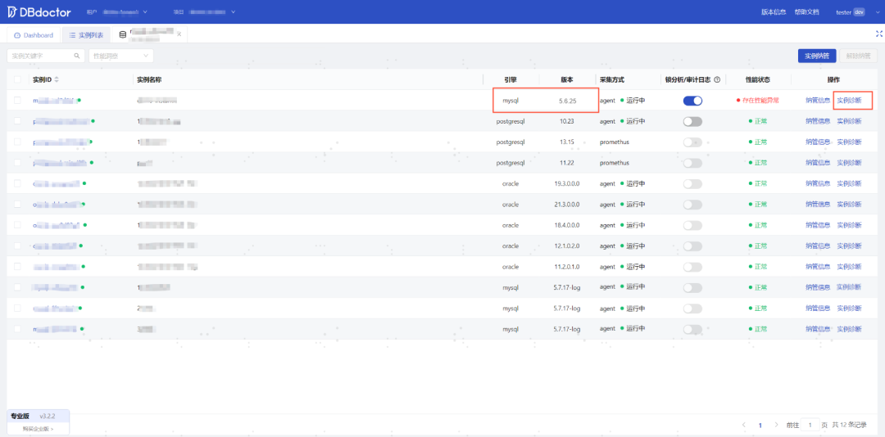
Task: Open 帮助文档 in the top bar
Action: click(x=806, y=11)
